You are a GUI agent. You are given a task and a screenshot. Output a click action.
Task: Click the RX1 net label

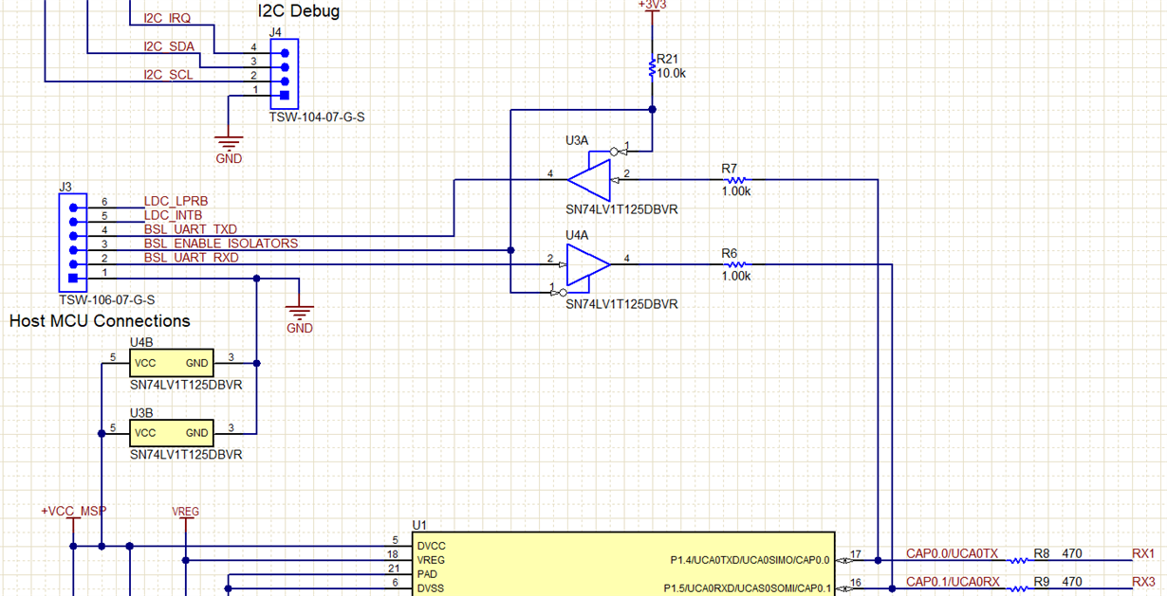tap(1143, 553)
